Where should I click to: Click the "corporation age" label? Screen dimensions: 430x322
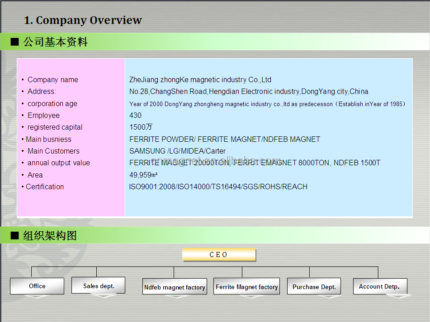[x=52, y=104]
